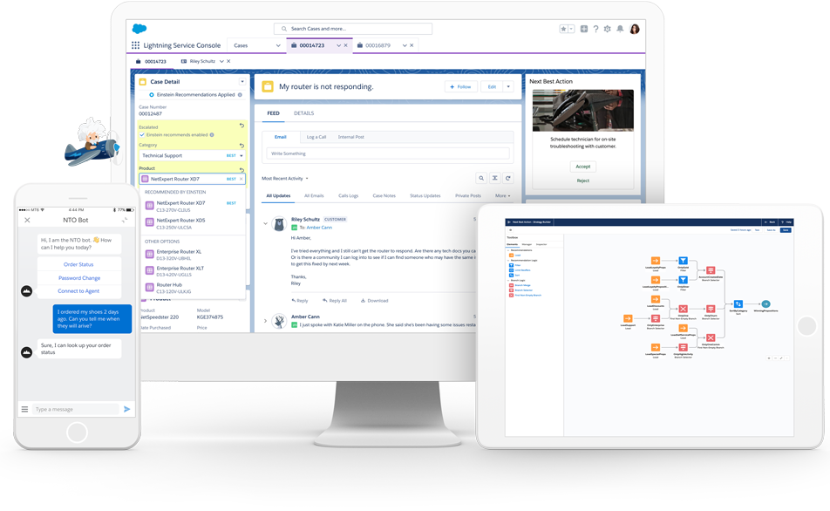Click the Connect to Agent link
This screenshot has height=511, width=830.
78,290
